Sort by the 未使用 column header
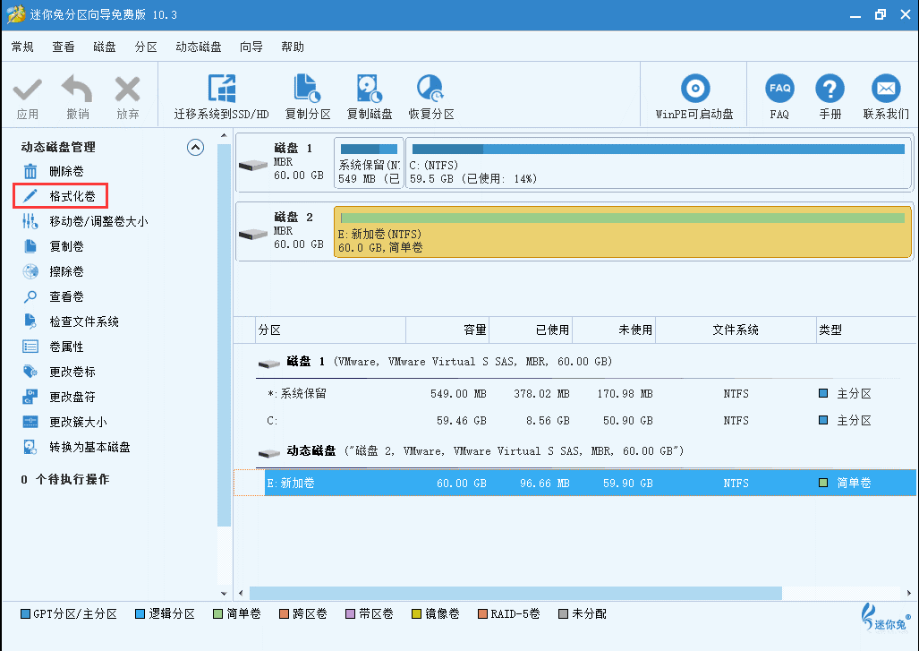Image resolution: width=919 pixels, height=651 pixels. (x=614, y=330)
